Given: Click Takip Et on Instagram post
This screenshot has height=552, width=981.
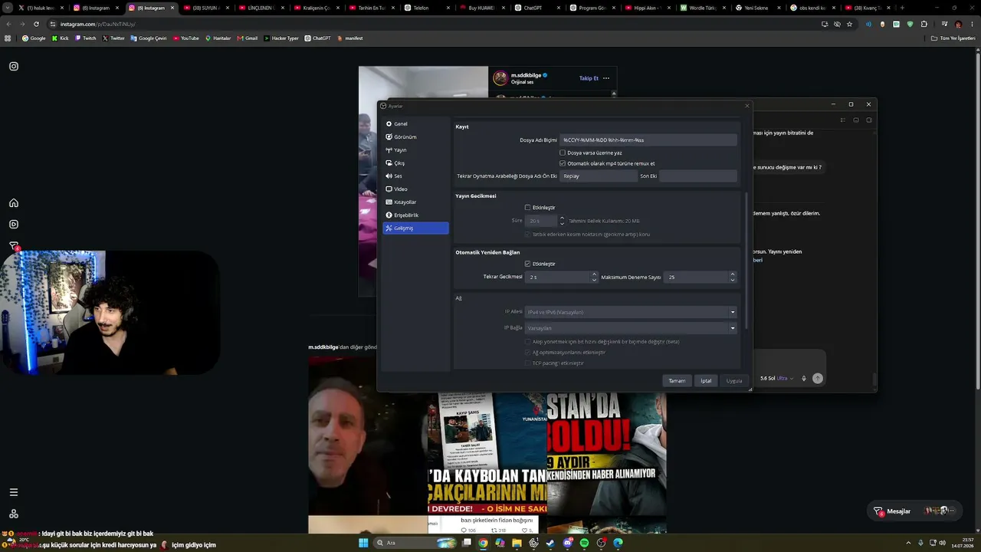Looking at the screenshot, I should tap(589, 78).
